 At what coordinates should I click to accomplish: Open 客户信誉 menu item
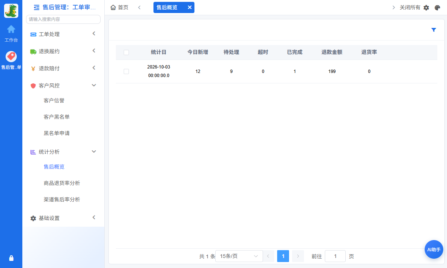click(54, 100)
